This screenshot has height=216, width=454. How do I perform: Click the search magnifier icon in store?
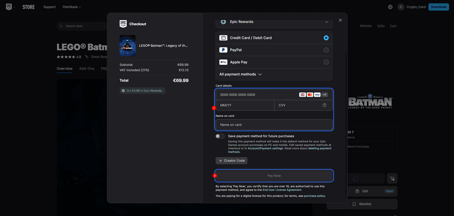point(61,26)
